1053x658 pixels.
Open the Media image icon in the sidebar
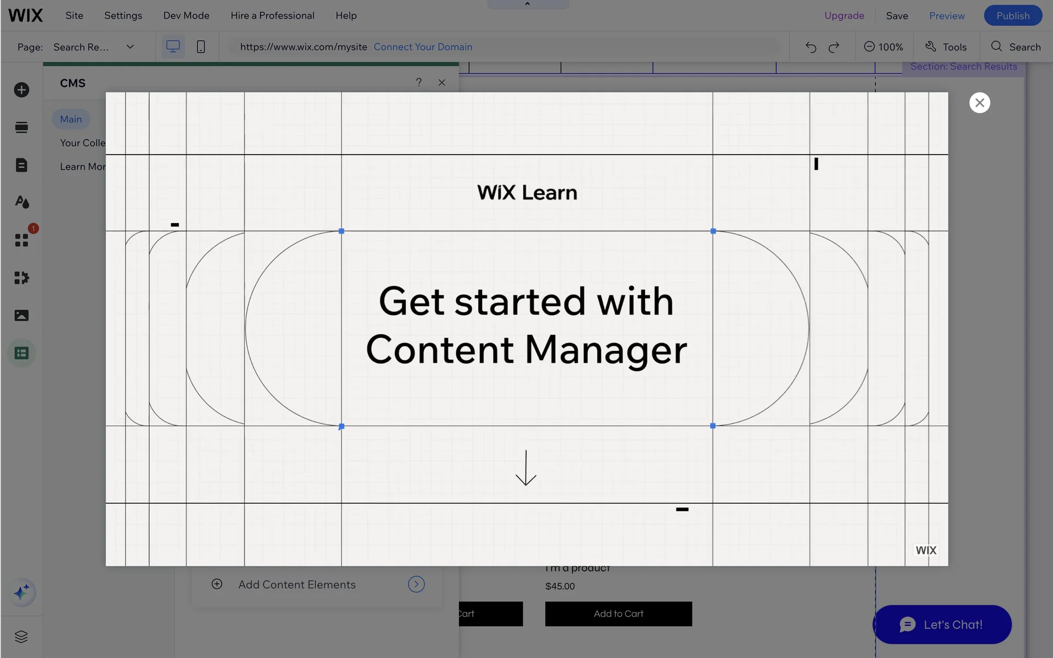pos(21,315)
